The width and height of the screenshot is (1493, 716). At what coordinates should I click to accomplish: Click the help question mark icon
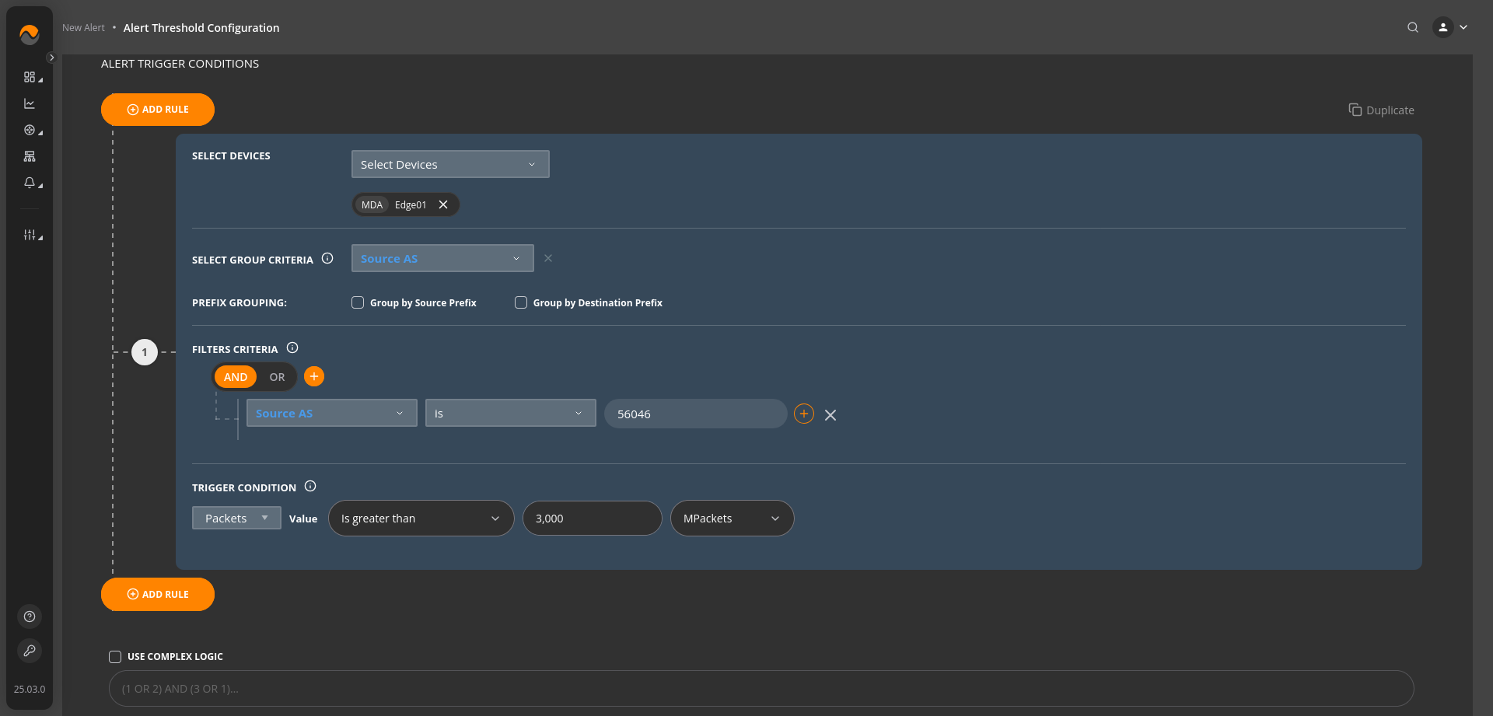30,616
